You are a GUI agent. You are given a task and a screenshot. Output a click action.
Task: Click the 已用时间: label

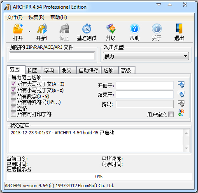pos(17,164)
